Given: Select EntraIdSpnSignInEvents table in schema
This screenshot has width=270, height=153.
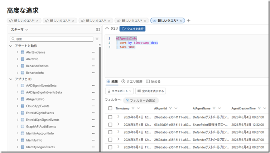Looking at the screenshot, I should 43,120.
